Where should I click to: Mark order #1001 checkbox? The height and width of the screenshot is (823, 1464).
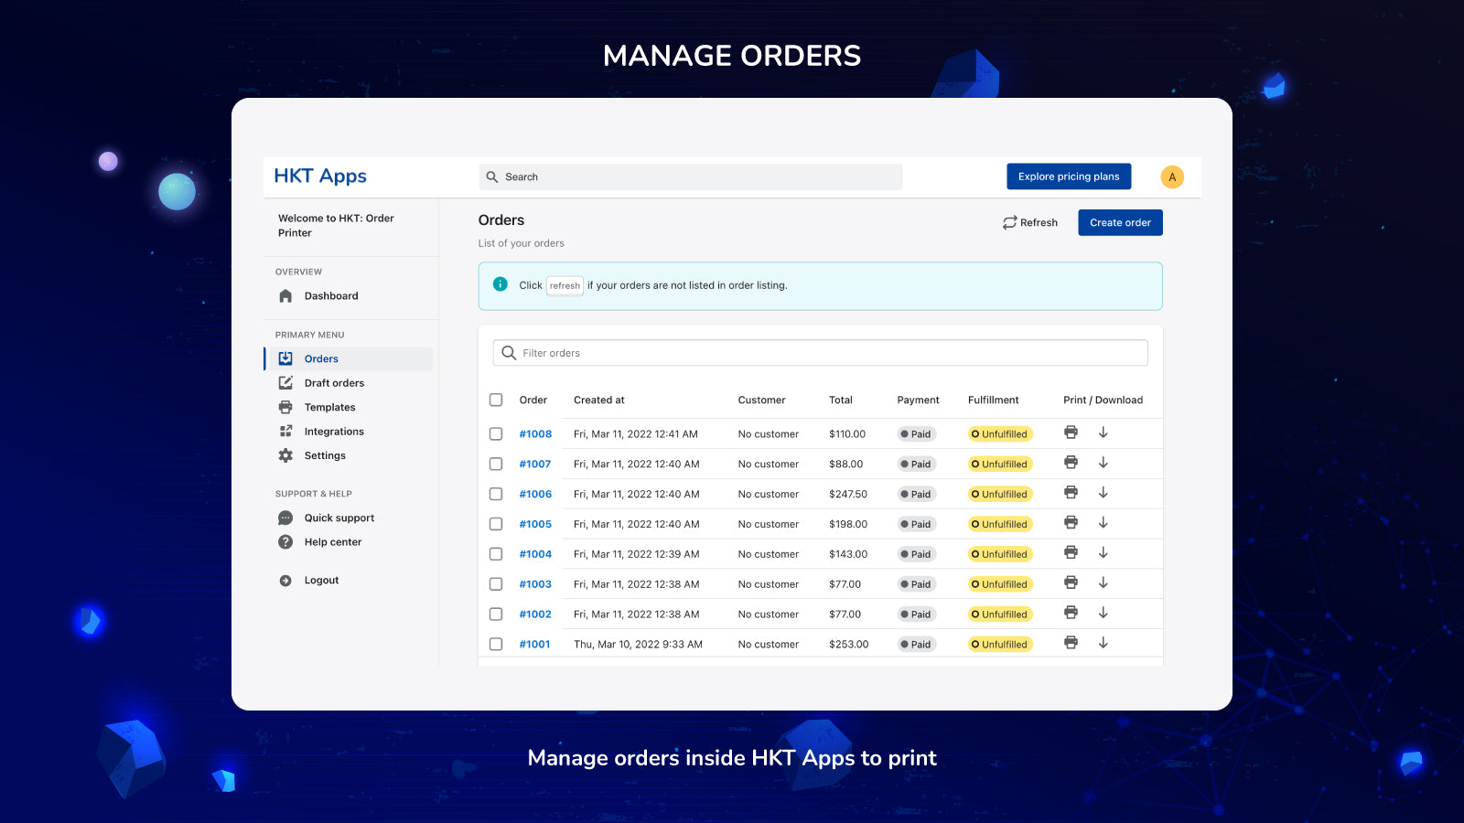pyautogui.click(x=496, y=645)
